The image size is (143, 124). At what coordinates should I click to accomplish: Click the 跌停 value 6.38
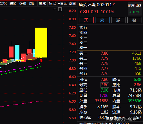pyautogui.click(x=137, y=79)
